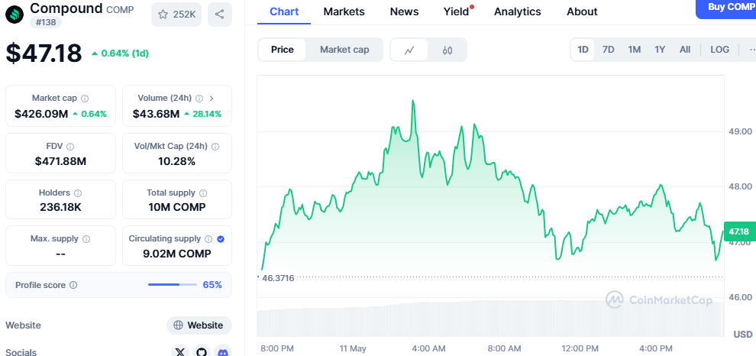Image resolution: width=756 pixels, height=356 pixels.
Task: Open the X (Twitter) social icon
Action: click(180, 351)
